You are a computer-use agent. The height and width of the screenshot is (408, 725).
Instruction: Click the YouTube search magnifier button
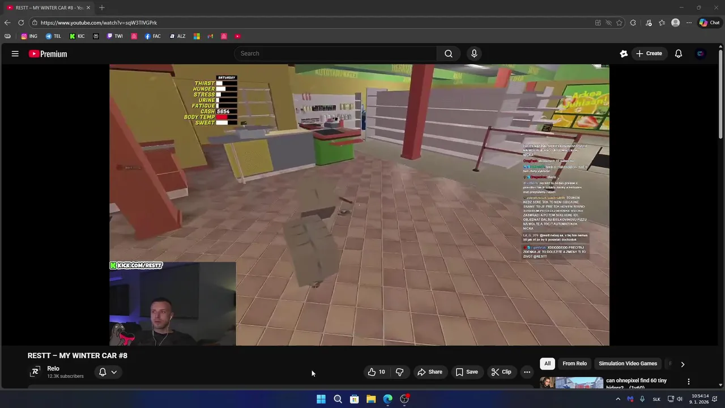tap(449, 53)
